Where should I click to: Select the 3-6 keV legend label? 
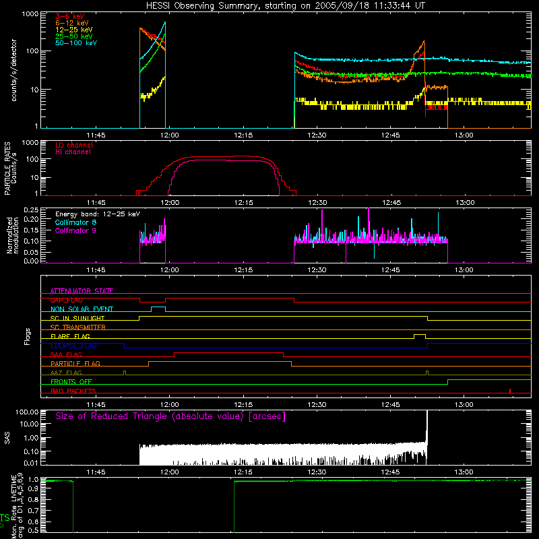click(70, 16)
